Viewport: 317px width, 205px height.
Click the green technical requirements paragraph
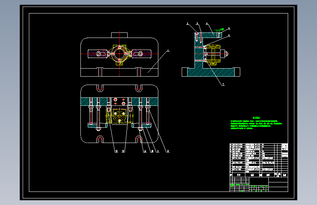256,125
